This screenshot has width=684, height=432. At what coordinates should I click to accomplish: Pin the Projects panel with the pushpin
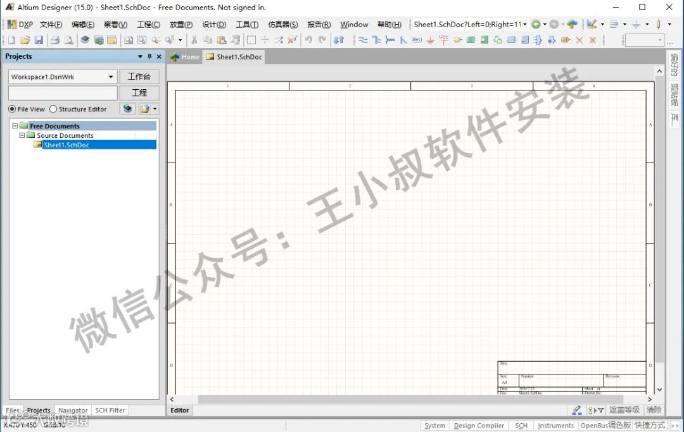149,57
